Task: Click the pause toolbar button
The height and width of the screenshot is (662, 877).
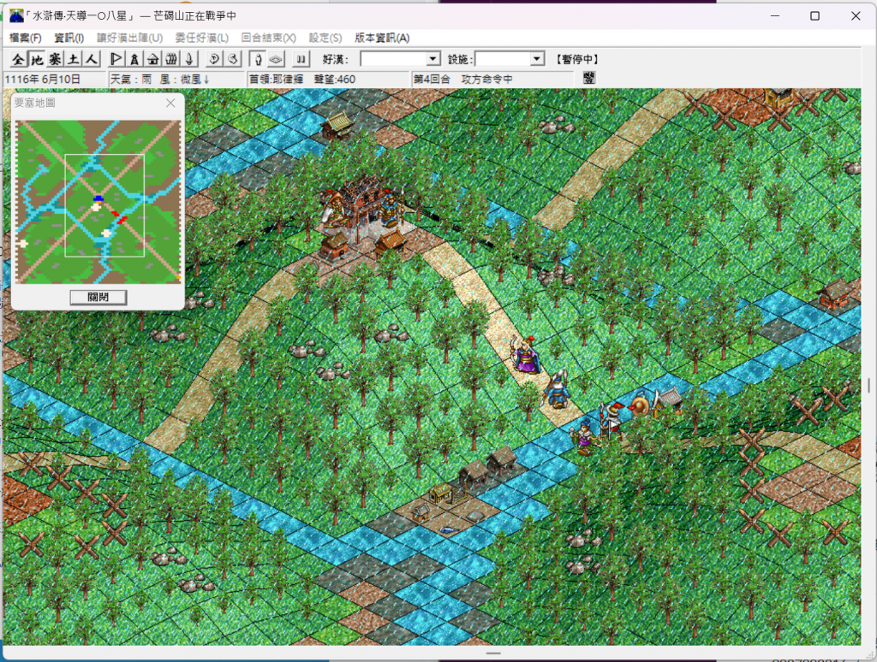Action: (301, 59)
